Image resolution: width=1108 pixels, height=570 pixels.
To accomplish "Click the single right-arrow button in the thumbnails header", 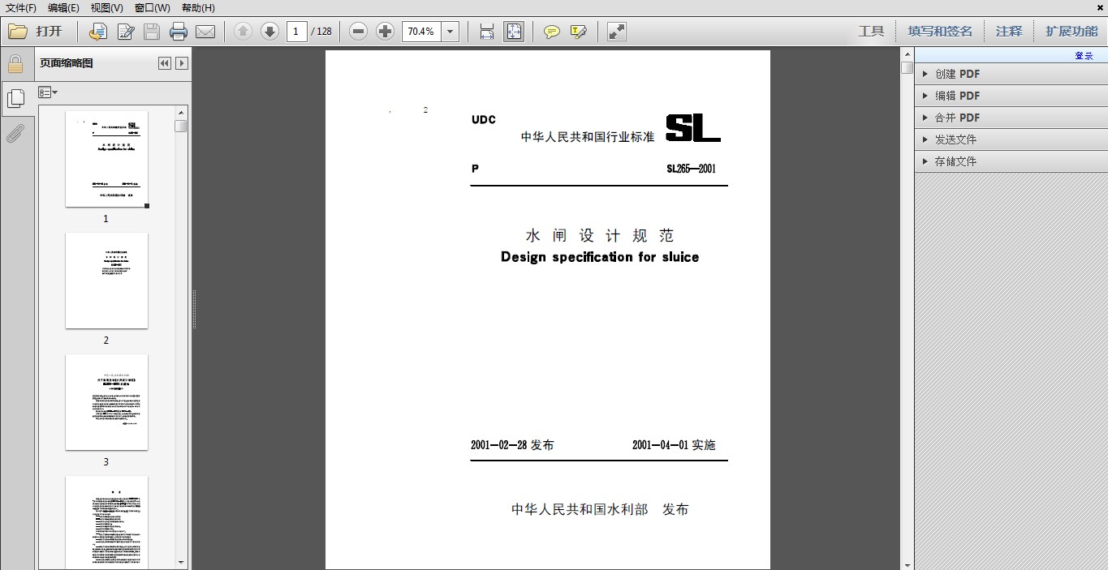I will click(182, 63).
